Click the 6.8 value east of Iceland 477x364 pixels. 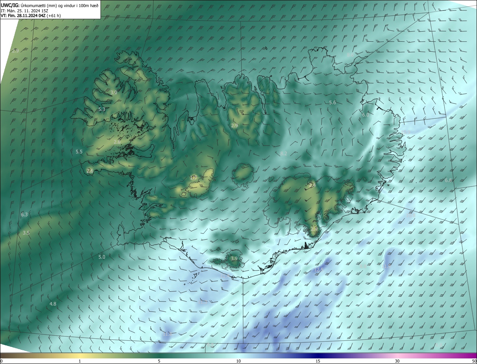point(448,181)
